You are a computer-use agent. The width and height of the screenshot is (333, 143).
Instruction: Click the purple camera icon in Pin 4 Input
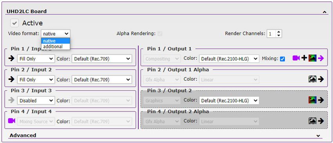click(x=12, y=121)
